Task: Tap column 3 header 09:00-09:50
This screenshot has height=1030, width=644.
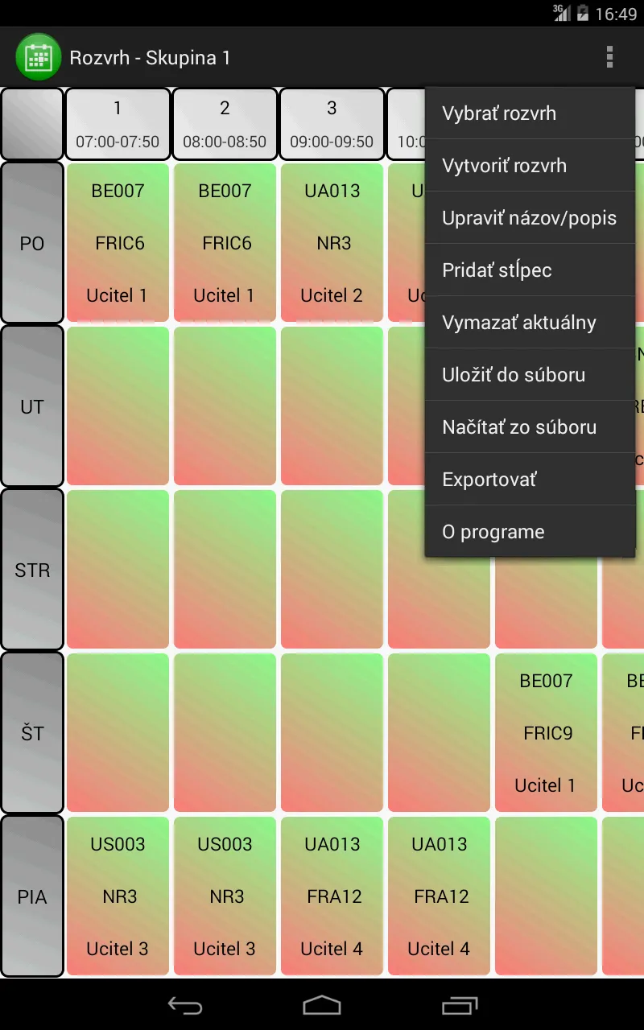Action: point(332,124)
